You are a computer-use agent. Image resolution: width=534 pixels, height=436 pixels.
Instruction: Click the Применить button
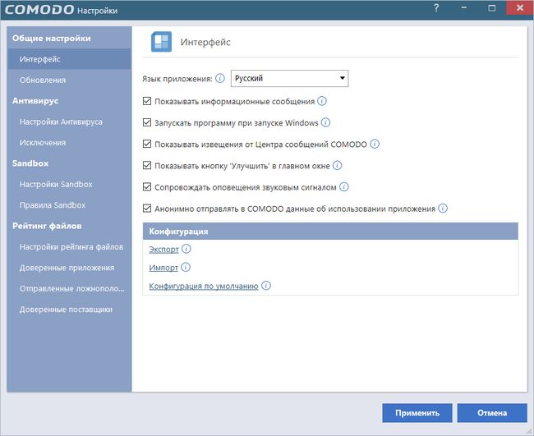pyautogui.click(x=417, y=413)
